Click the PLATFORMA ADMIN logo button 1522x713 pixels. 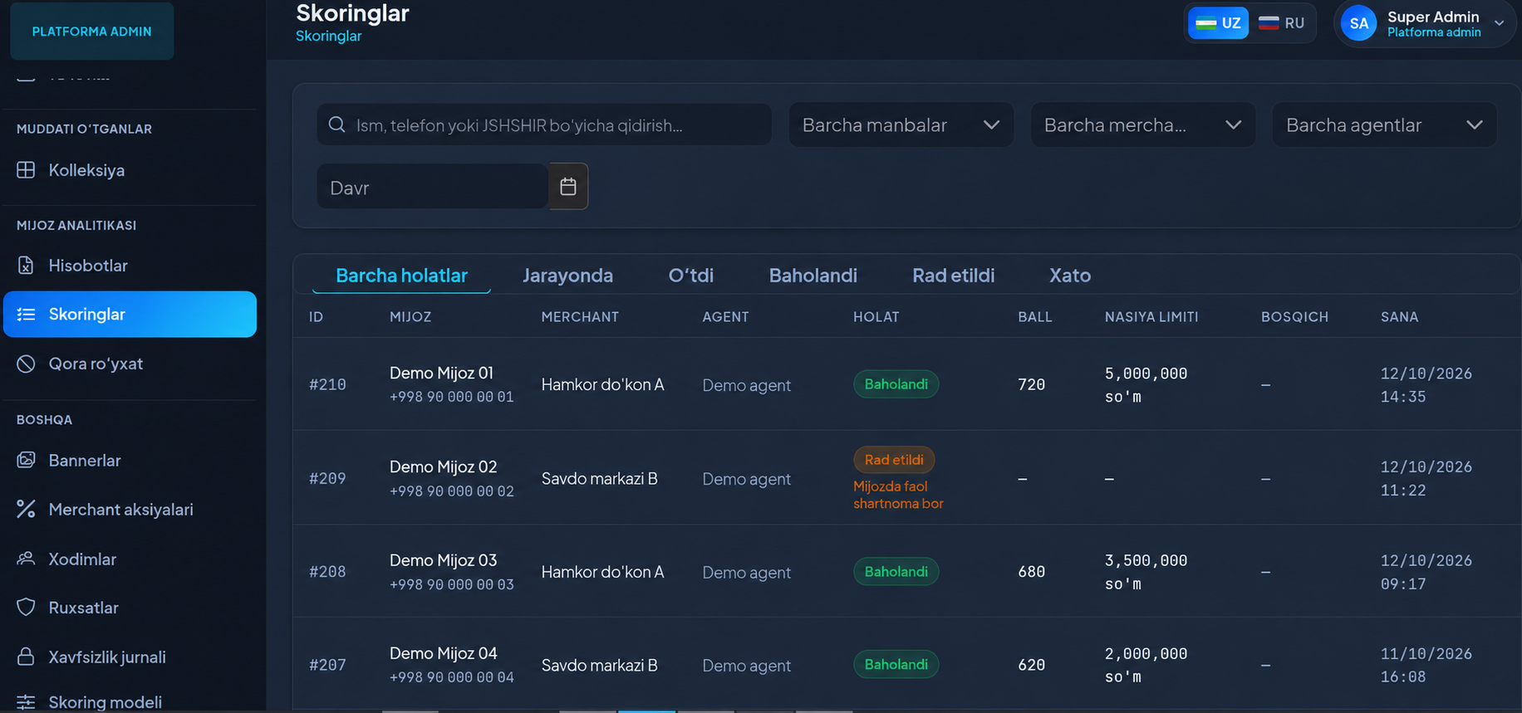tap(92, 31)
